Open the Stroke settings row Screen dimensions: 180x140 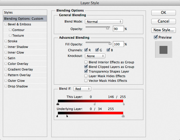pos(25,41)
